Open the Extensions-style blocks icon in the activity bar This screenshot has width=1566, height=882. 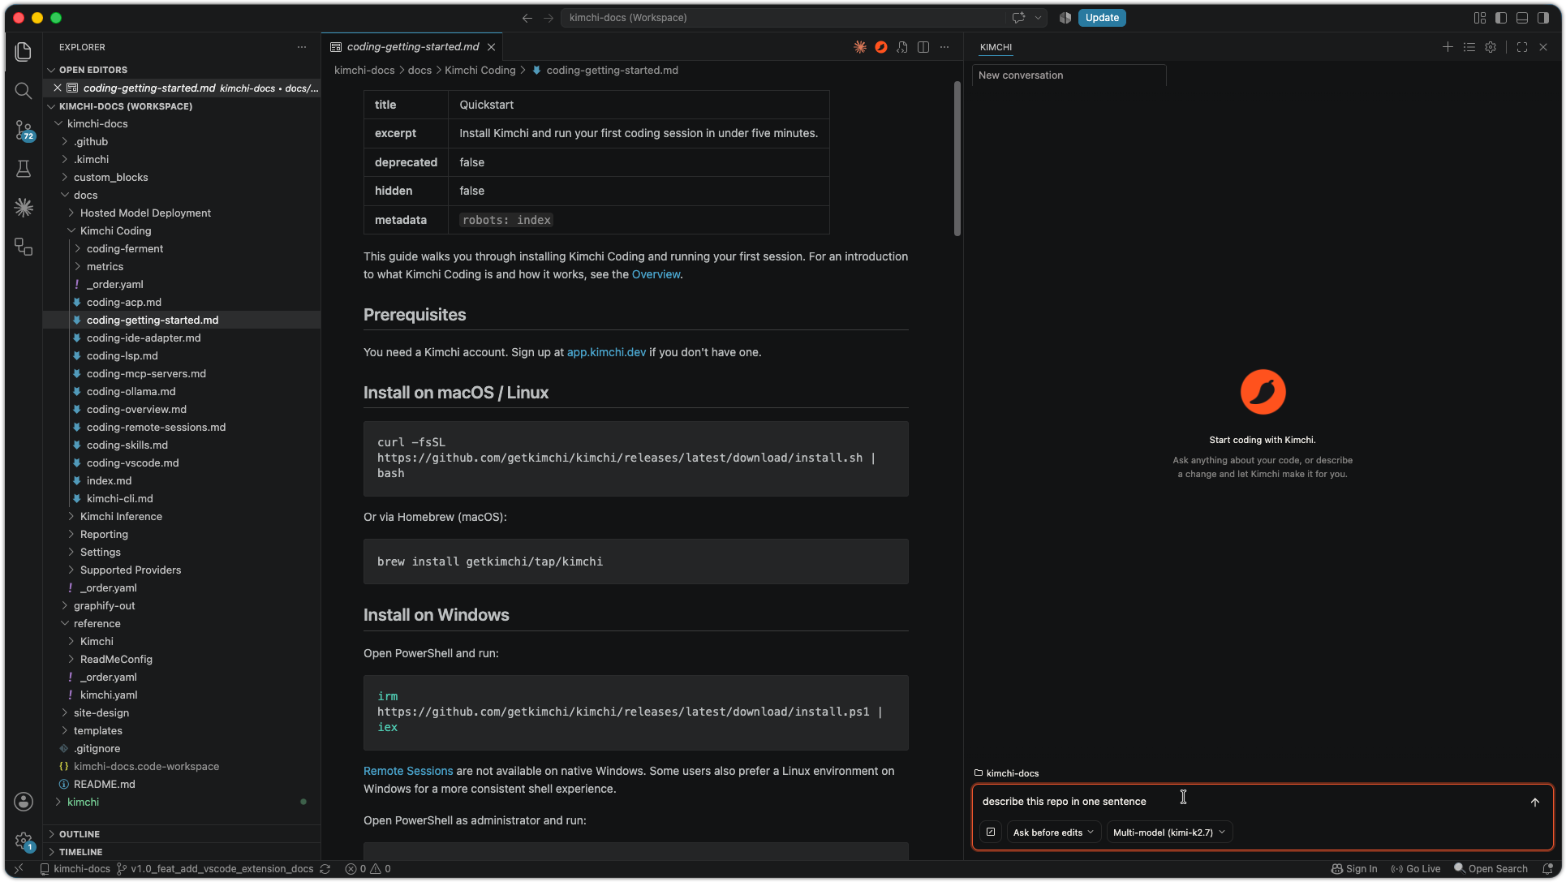[x=24, y=247]
